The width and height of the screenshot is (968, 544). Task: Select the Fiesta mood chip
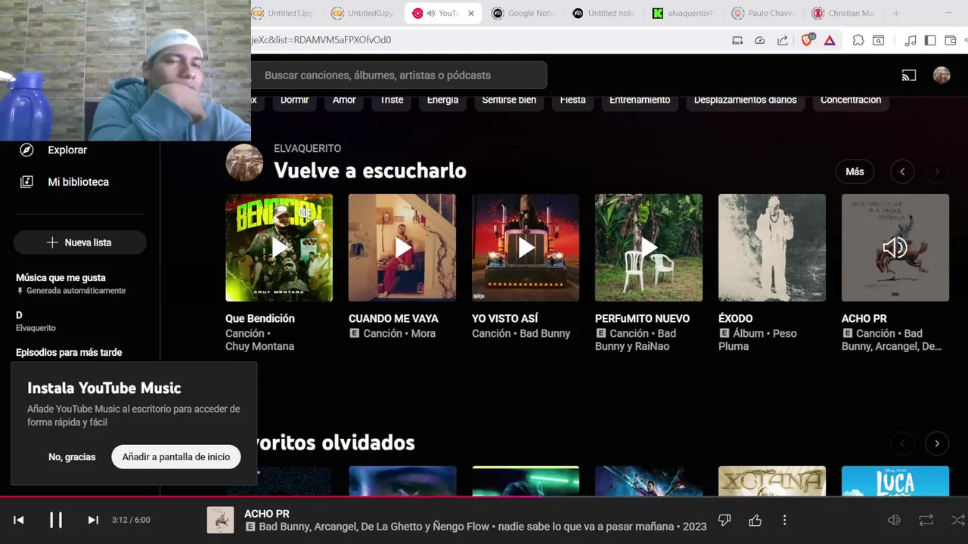click(572, 100)
